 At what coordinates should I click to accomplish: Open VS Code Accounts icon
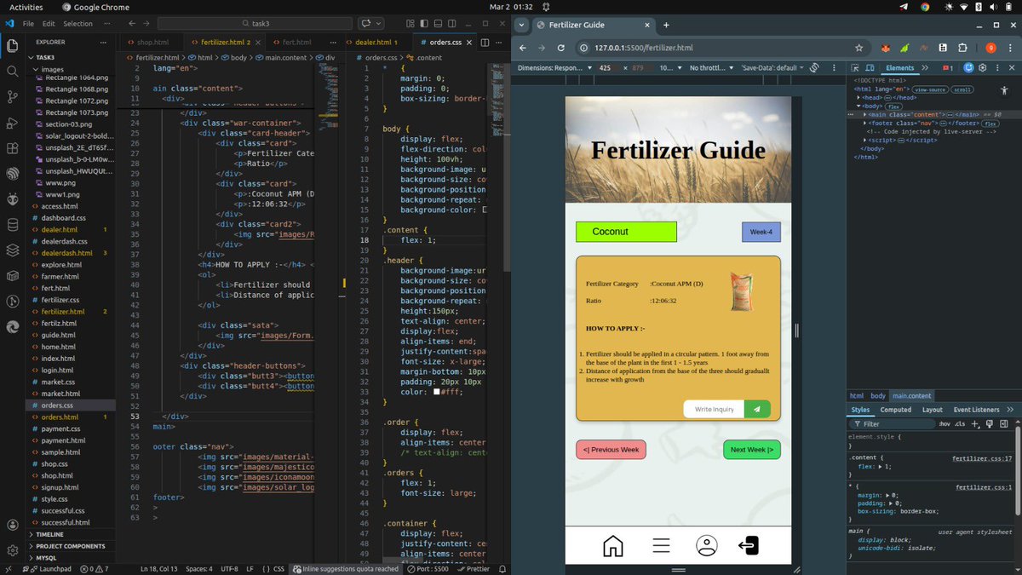click(12, 526)
